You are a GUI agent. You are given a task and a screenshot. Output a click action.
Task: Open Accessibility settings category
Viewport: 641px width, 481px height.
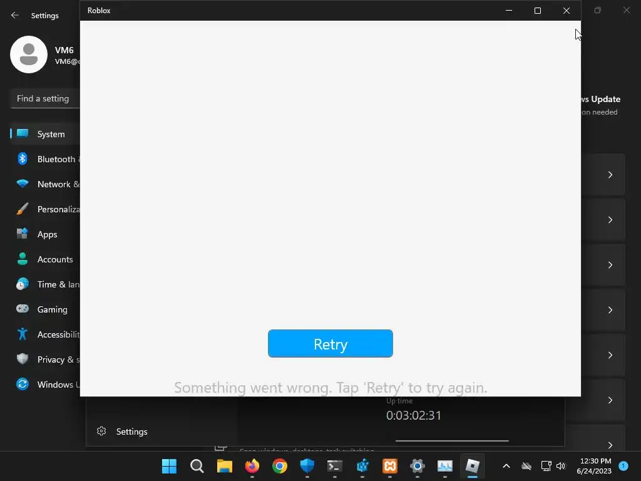(45, 334)
